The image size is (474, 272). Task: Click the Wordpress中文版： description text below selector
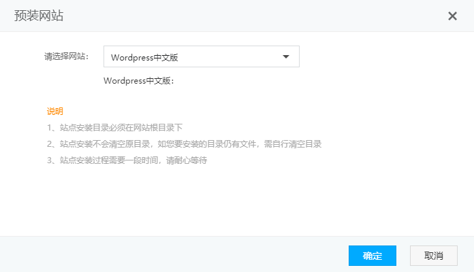tap(139, 81)
